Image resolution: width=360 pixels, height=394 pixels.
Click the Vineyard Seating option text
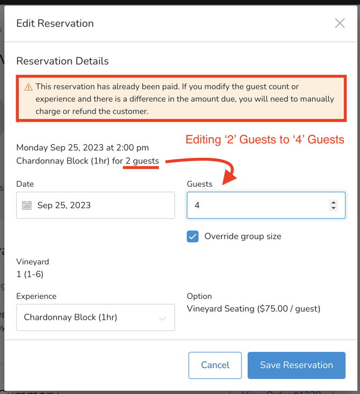click(x=253, y=308)
